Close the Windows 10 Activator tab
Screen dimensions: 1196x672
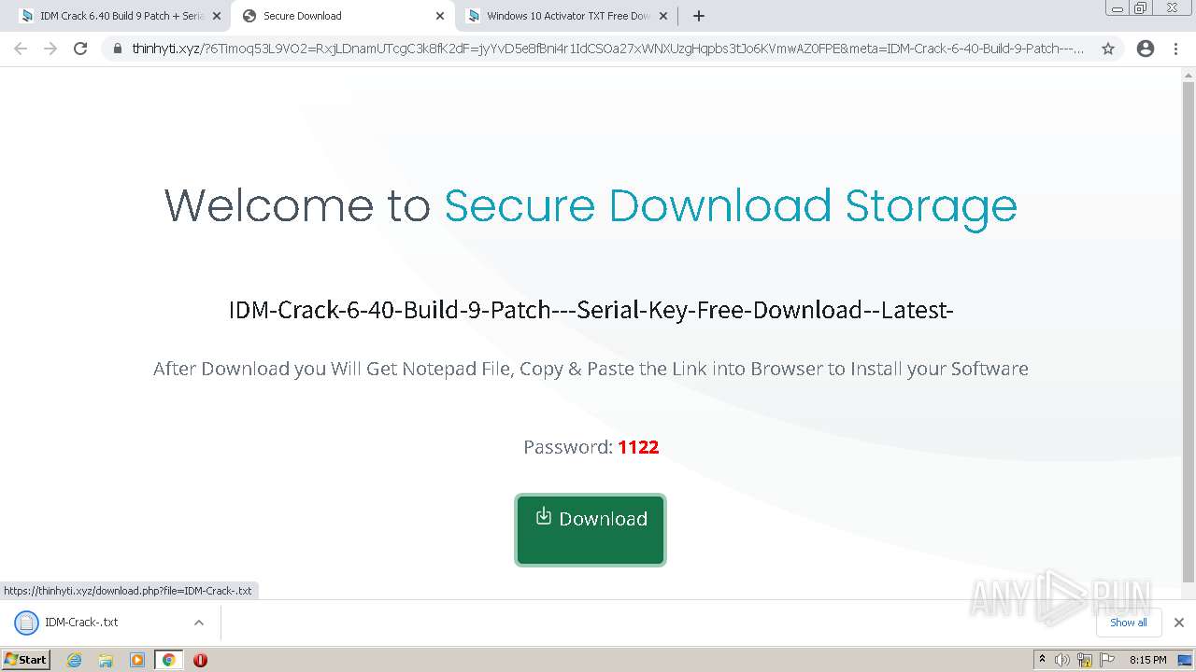663,16
